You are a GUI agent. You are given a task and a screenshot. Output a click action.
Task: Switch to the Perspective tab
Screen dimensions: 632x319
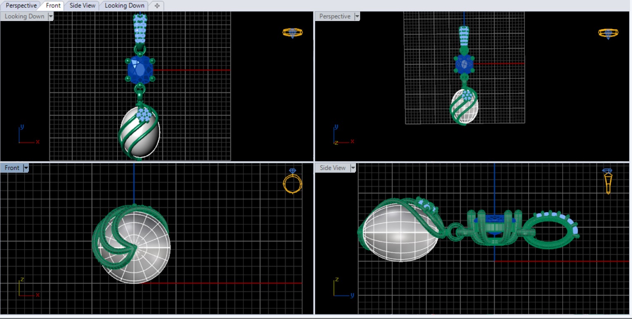tap(21, 6)
